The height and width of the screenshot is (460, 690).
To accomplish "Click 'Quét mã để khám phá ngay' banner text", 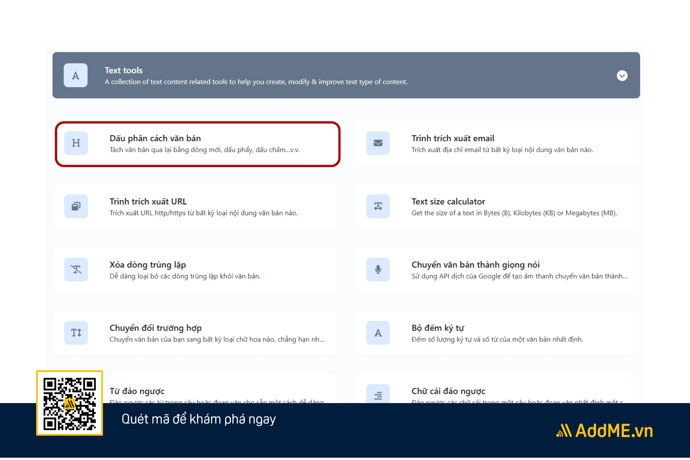I will coord(198,419).
